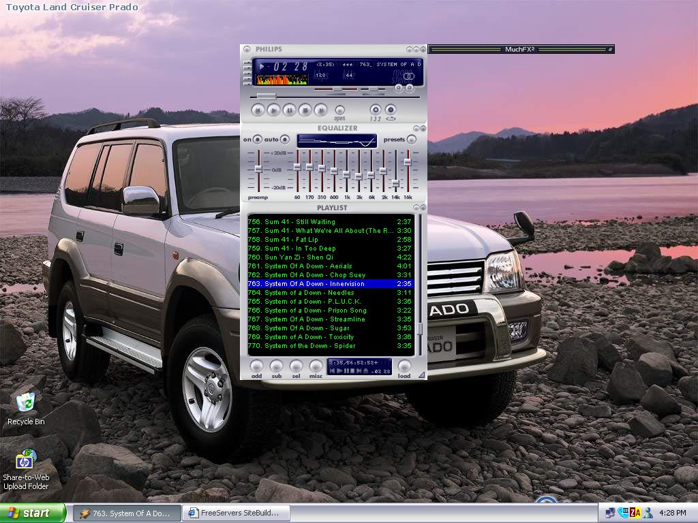Select track 764 Needles
The height and width of the screenshot is (523, 698).
click(330, 293)
